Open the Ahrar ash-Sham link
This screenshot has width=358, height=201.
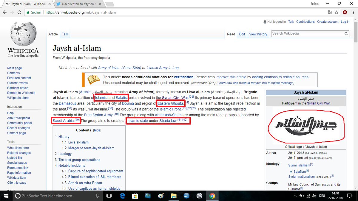point(168,115)
